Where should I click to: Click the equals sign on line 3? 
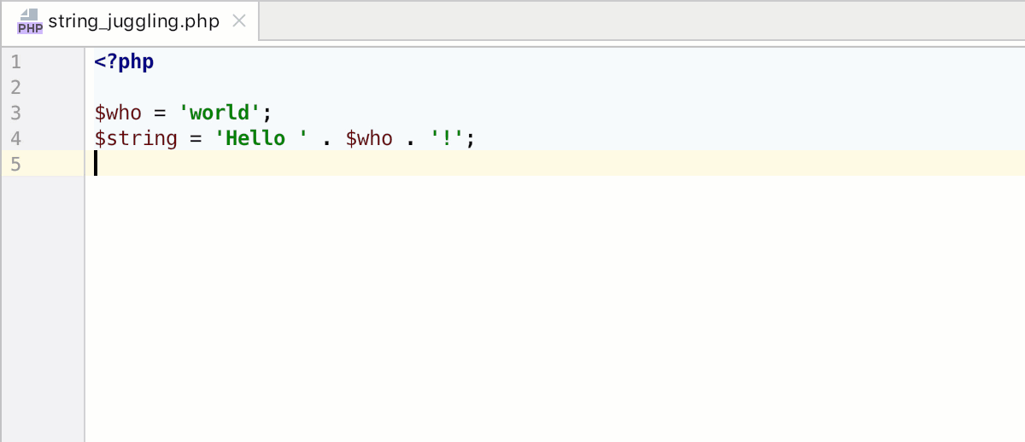(x=160, y=113)
